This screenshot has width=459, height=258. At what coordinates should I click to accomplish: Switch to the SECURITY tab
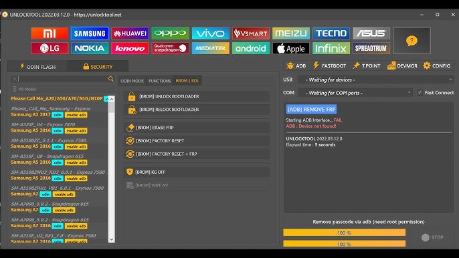click(x=98, y=67)
